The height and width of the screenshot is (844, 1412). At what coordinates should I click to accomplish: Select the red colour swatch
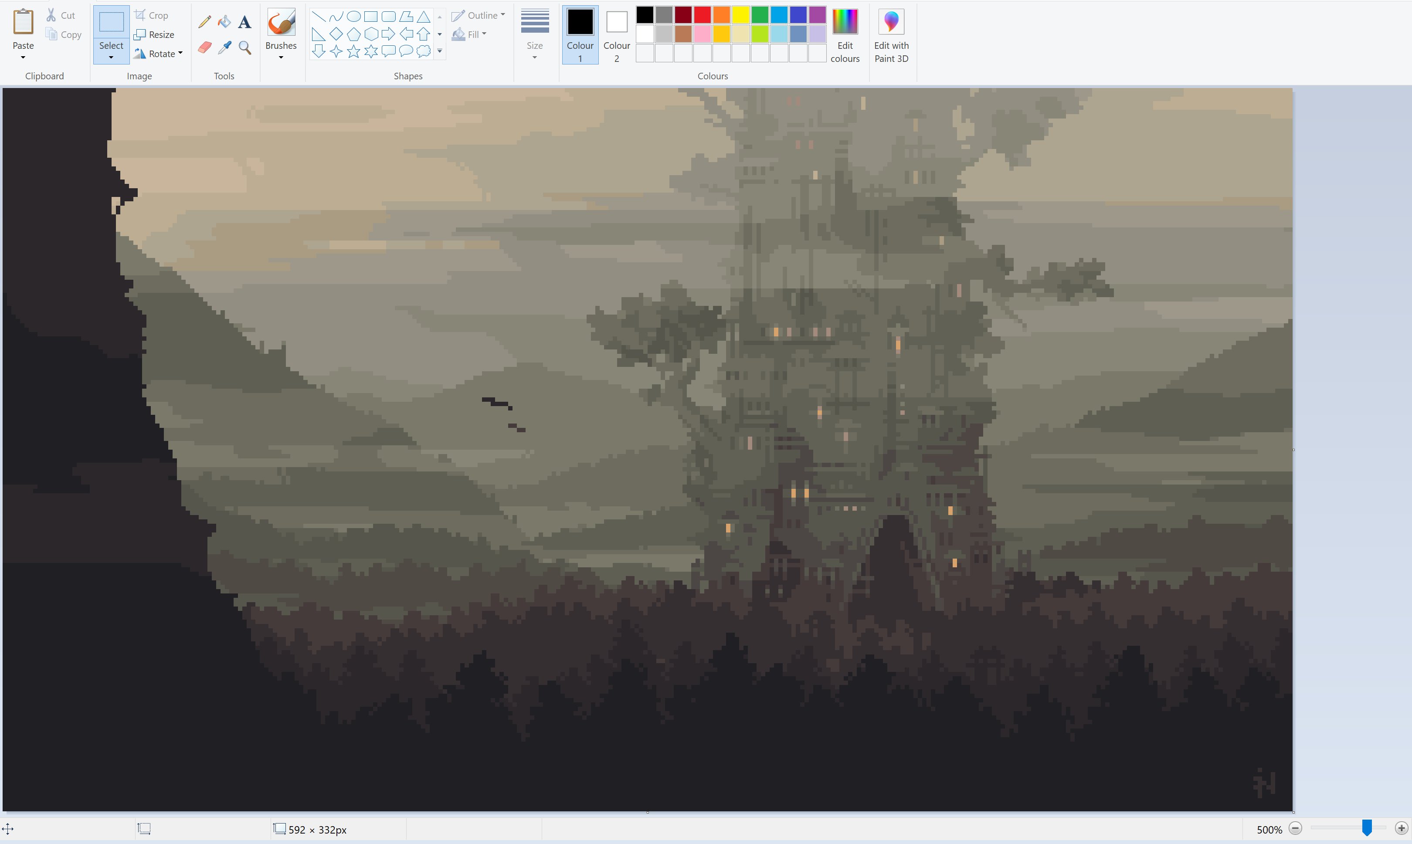pyautogui.click(x=703, y=15)
